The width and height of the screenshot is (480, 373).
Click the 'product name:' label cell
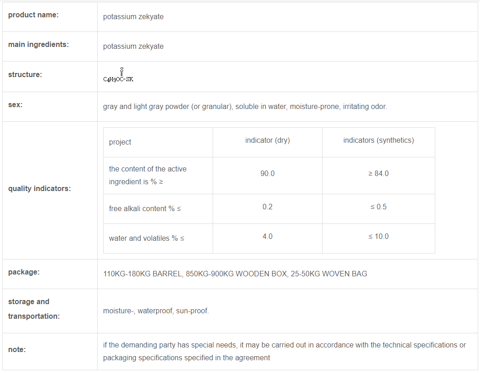(x=33, y=15)
